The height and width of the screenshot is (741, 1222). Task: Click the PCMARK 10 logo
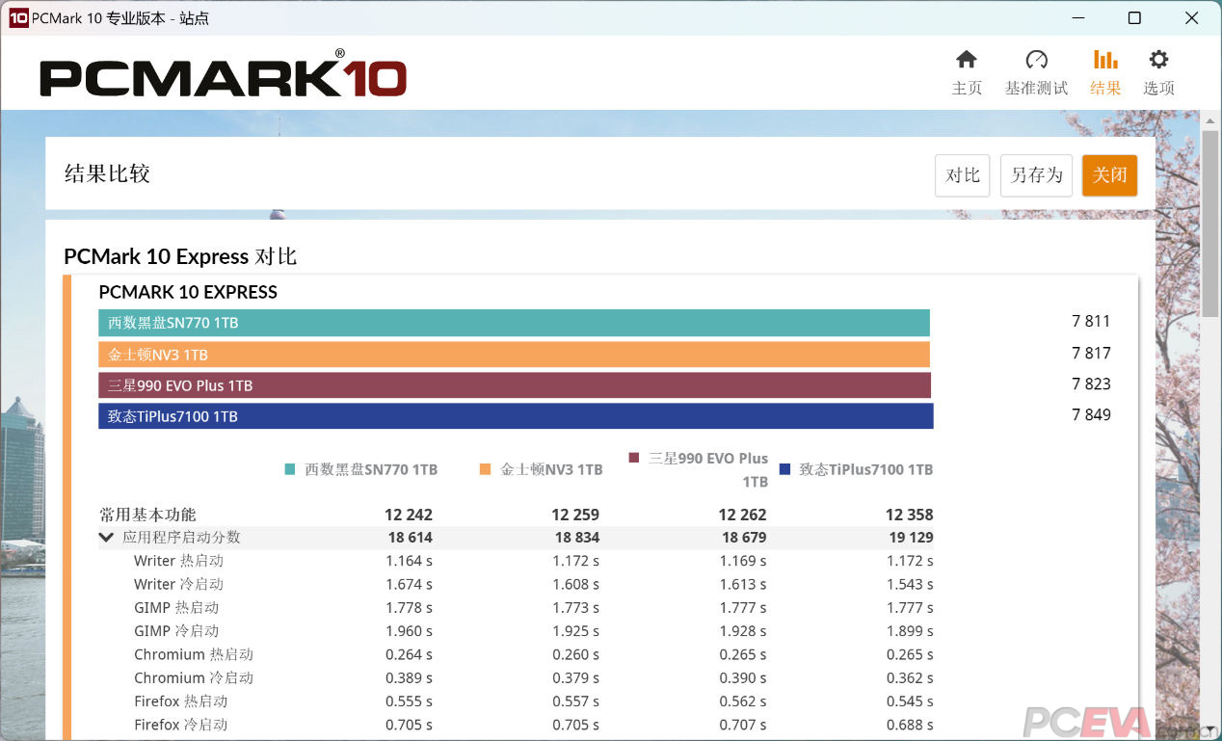click(x=223, y=75)
